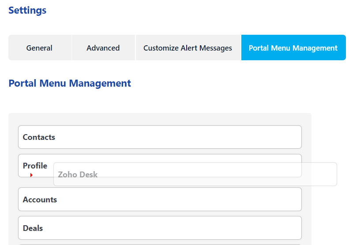
Task: Click the Contacts label text
Action: click(x=39, y=137)
